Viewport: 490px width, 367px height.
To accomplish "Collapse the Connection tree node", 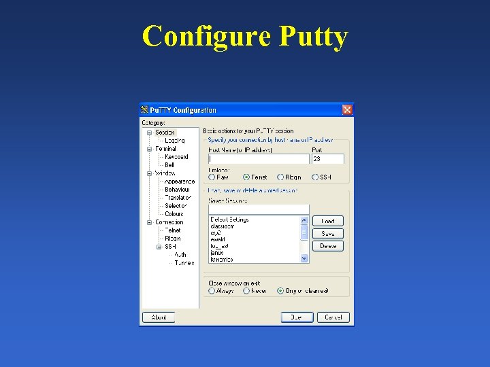I will (149, 222).
